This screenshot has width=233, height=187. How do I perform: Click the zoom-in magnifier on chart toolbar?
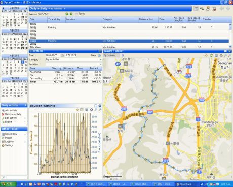[x=96, y=110]
